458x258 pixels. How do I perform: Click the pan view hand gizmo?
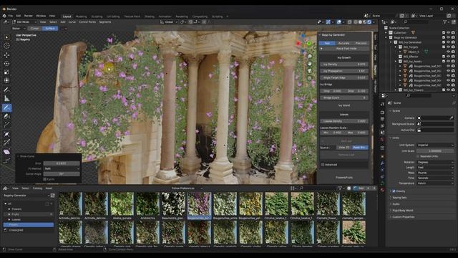tap(310, 64)
